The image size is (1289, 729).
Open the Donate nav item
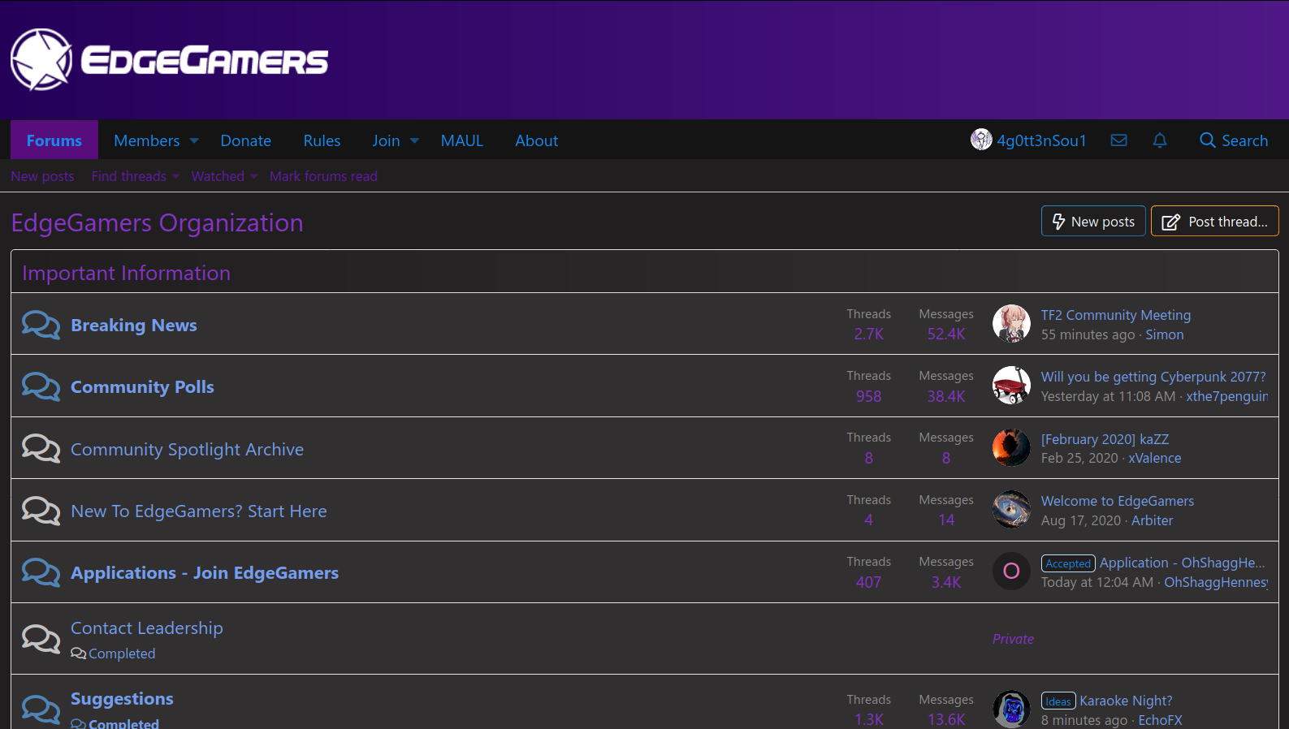(246, 140)
